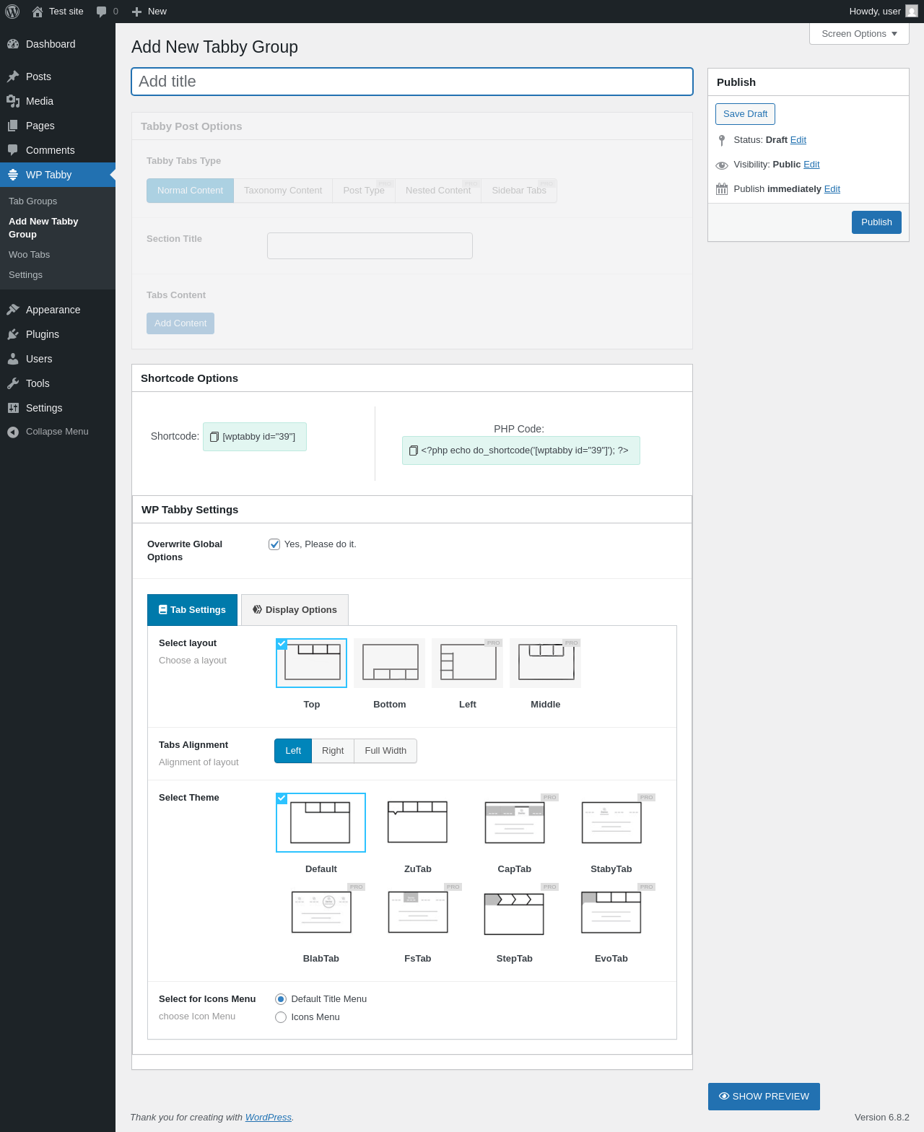924x1132 pixels.
Task: Choose the BlabTab theme thumbnail
Action: 321,912
